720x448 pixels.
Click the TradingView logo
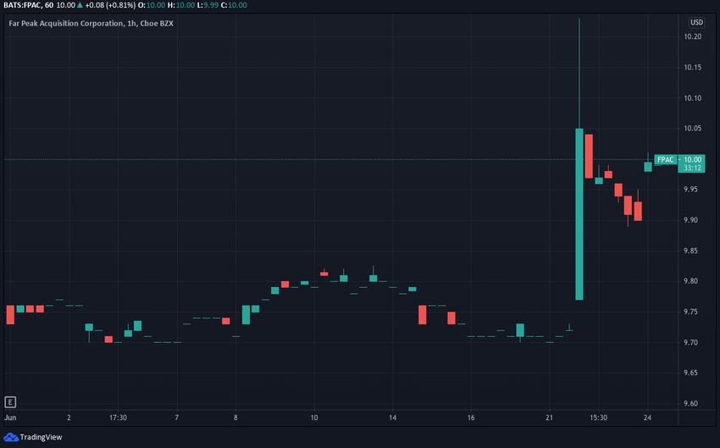[32, 437]
